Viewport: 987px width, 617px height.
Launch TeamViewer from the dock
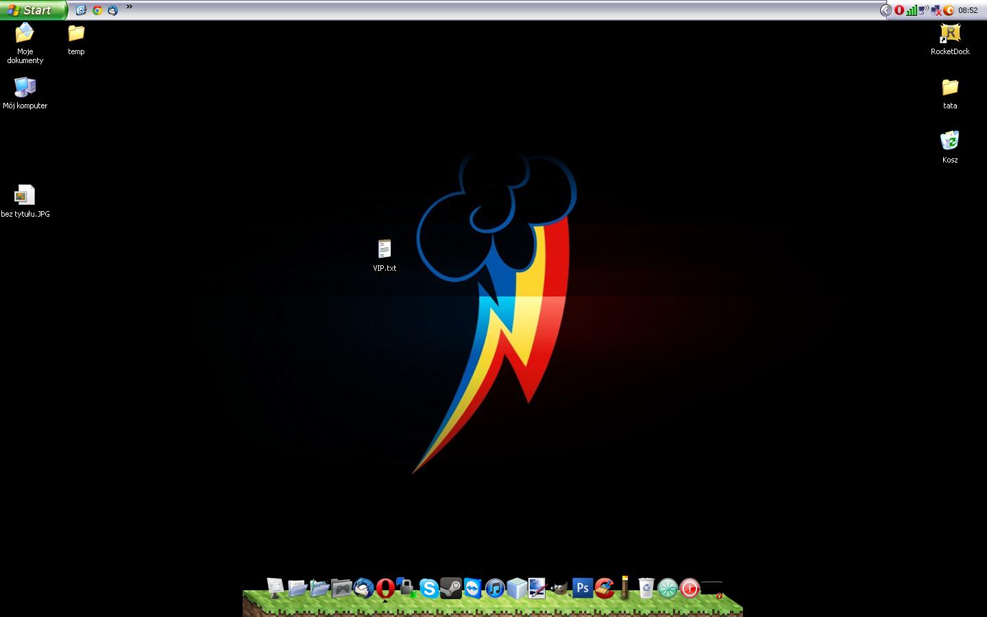point(473,588)
